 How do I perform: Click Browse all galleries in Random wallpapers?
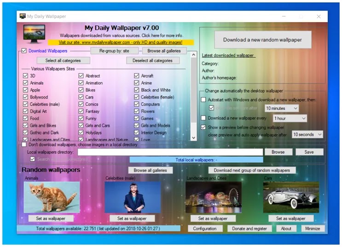coord(150,171)
